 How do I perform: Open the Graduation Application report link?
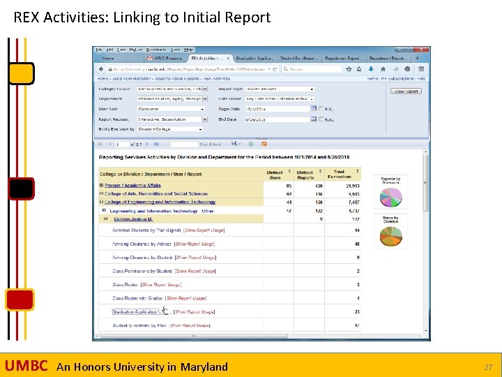click(135, 311)
